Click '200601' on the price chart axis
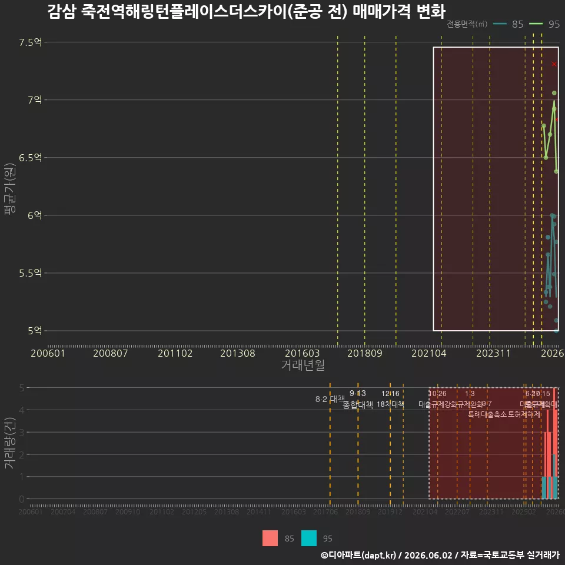 point(48,353)
